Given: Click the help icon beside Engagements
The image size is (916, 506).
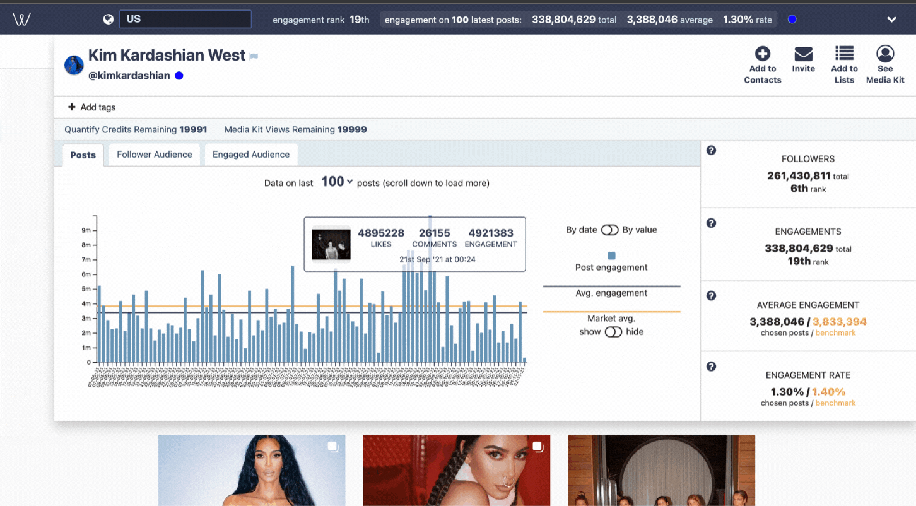Looking at the screenshot, I should (x=711, y=223).
